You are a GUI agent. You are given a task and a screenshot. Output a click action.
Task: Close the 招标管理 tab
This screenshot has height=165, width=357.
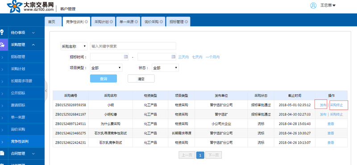pos(186,22)
